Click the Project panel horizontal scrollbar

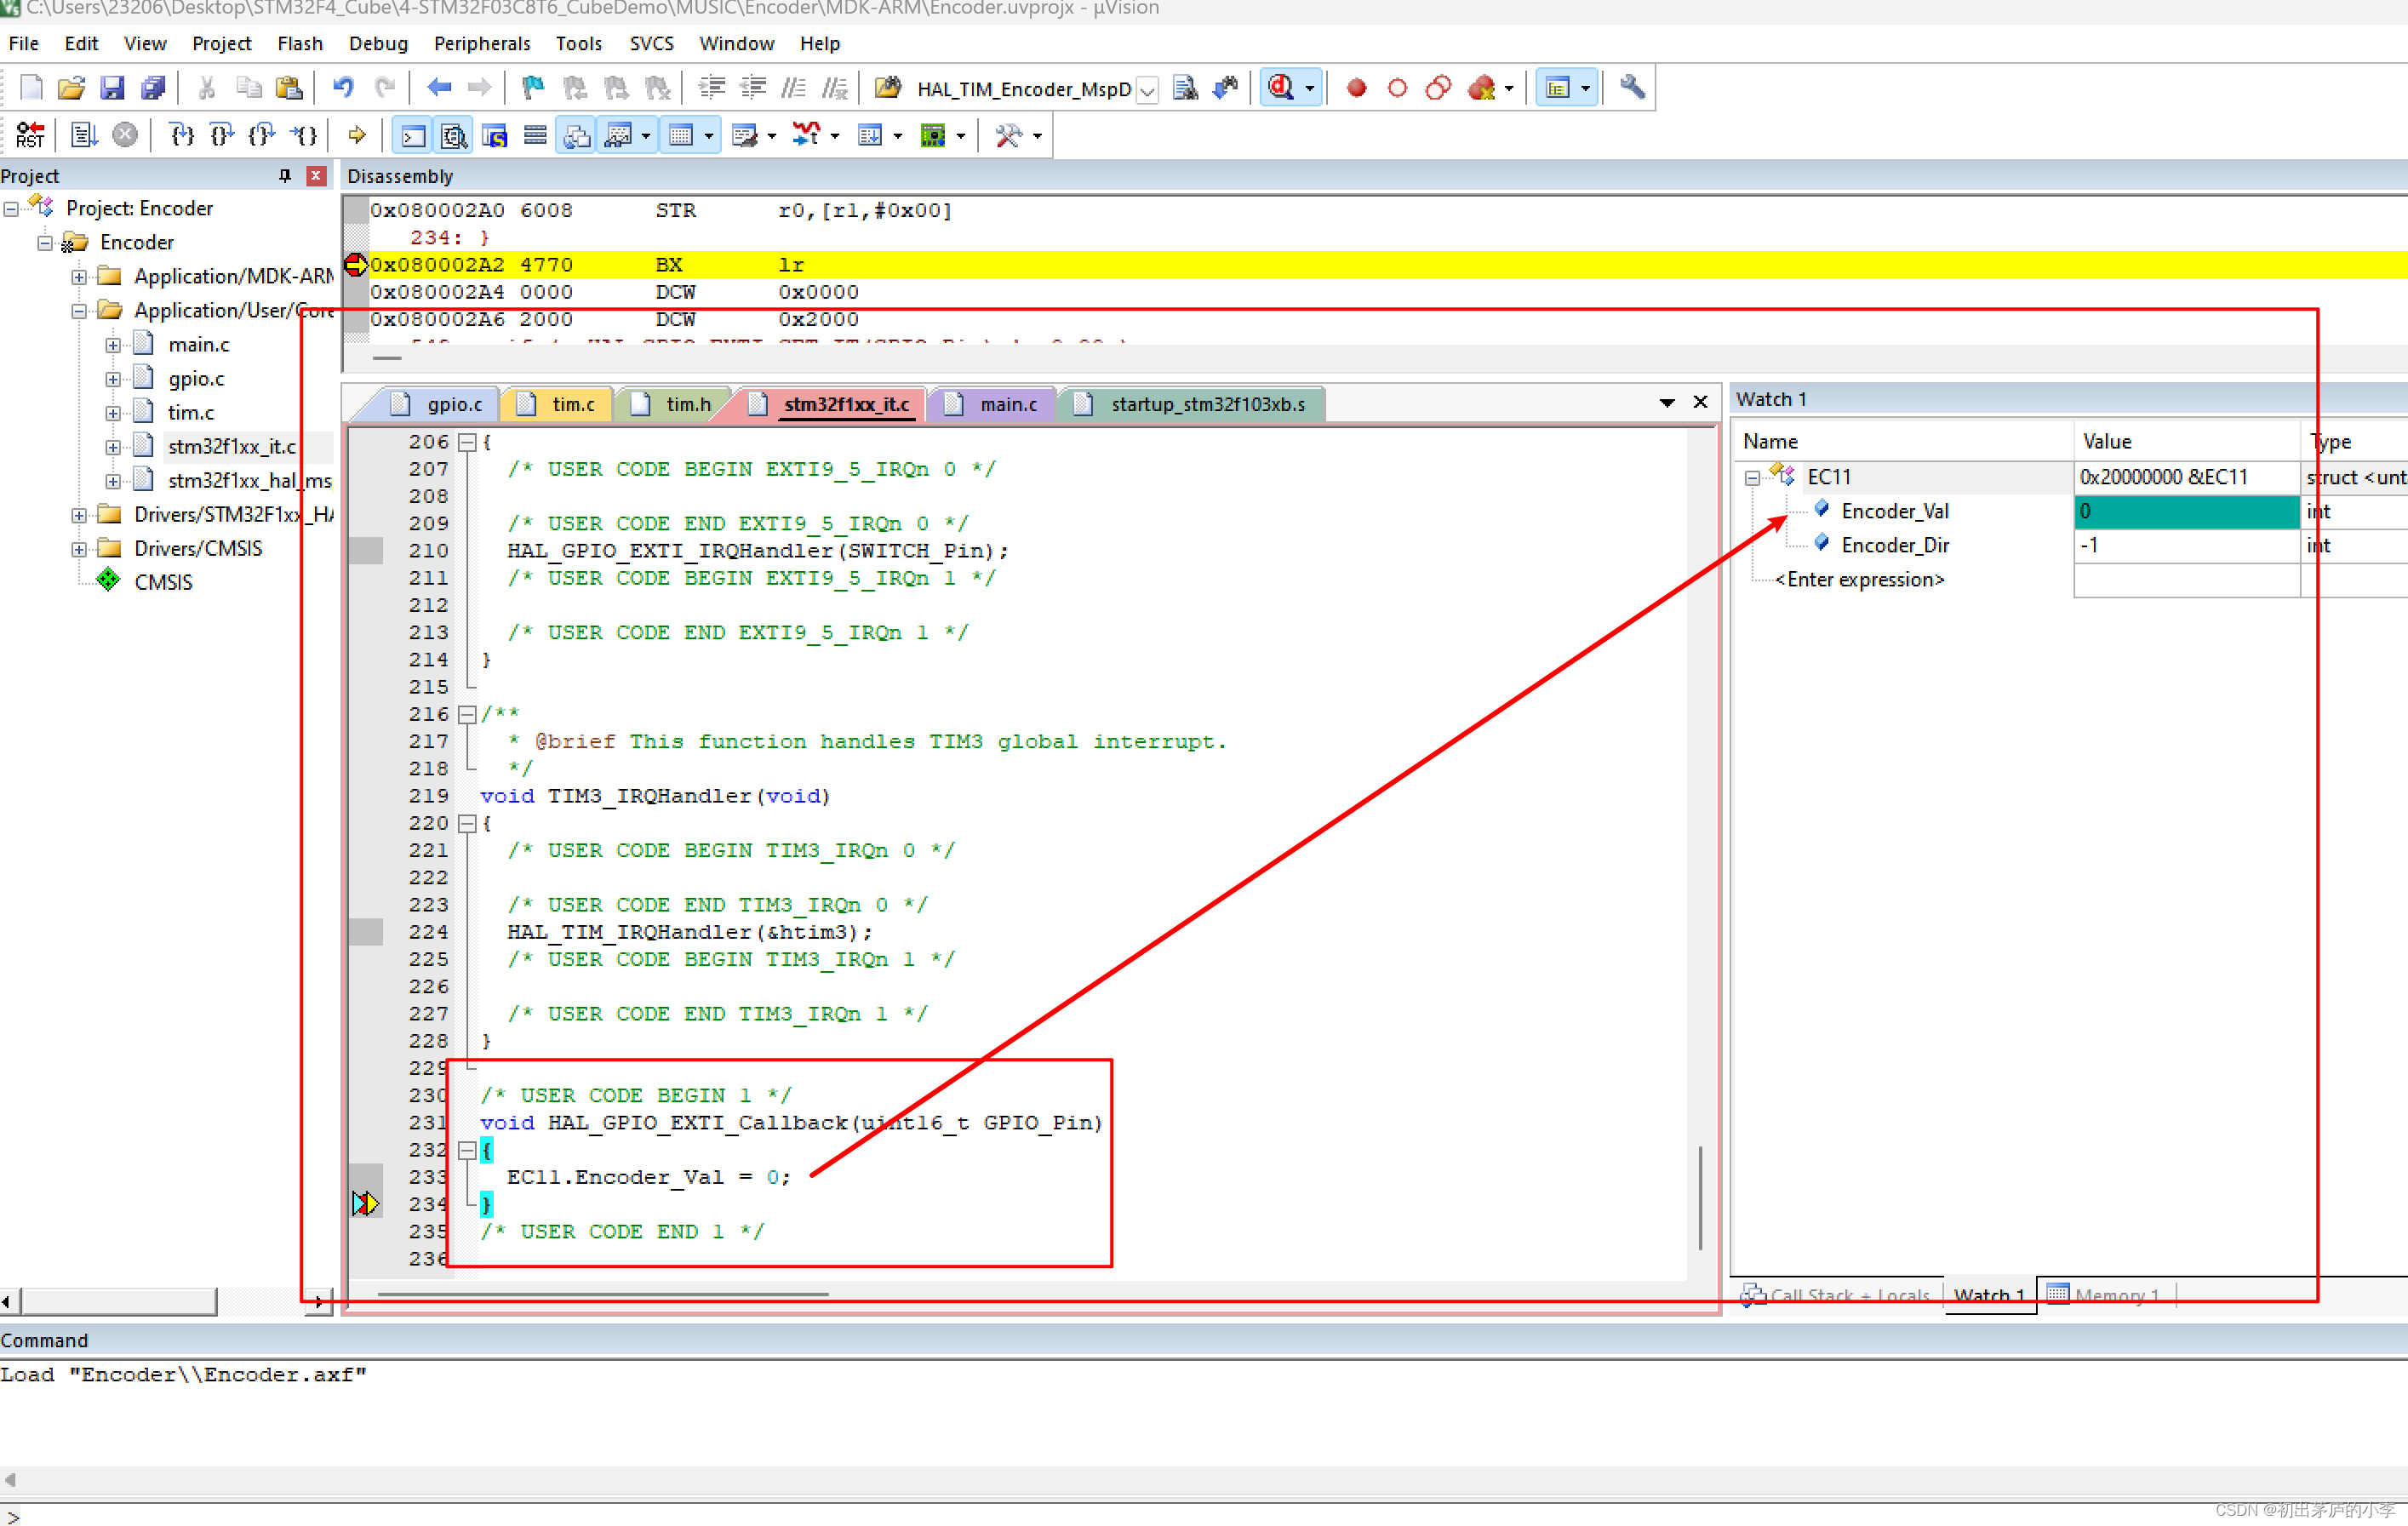point(118,1301)
